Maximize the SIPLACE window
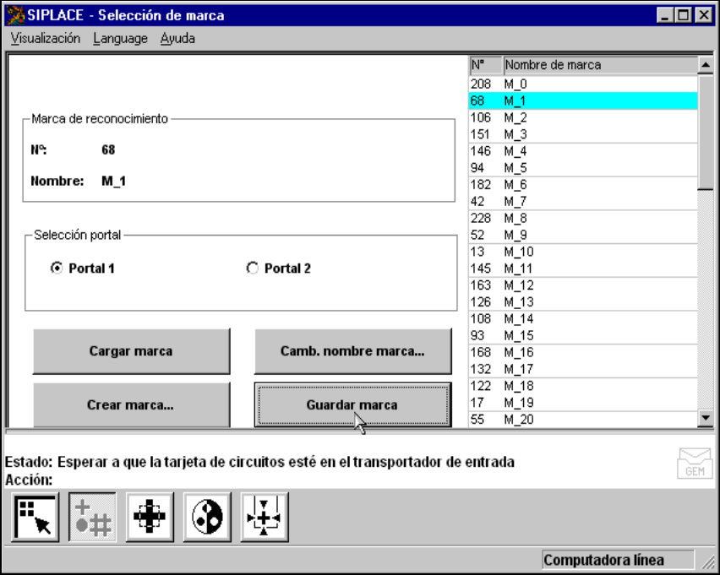 point(684,15)
